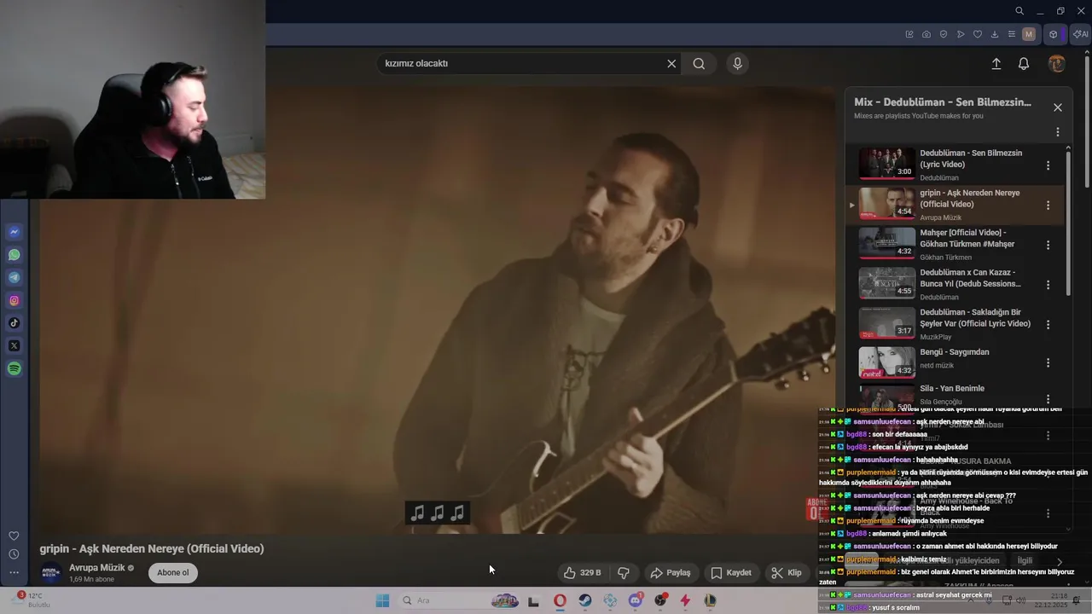1092x614 pixels.
Task: Open options for gripin - Aşk Nereden Nereye
Action: [x=1048, y=206]
